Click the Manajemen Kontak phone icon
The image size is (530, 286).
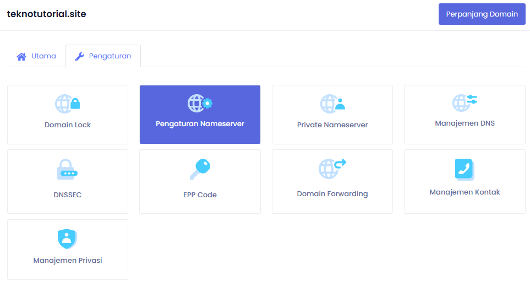point(465,169)
